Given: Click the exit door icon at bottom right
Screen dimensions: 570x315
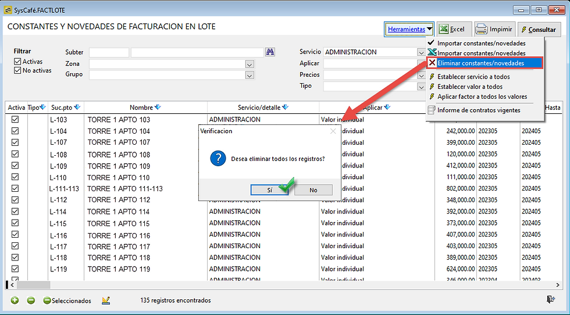Looking at the screenshot, I should 551,299.
